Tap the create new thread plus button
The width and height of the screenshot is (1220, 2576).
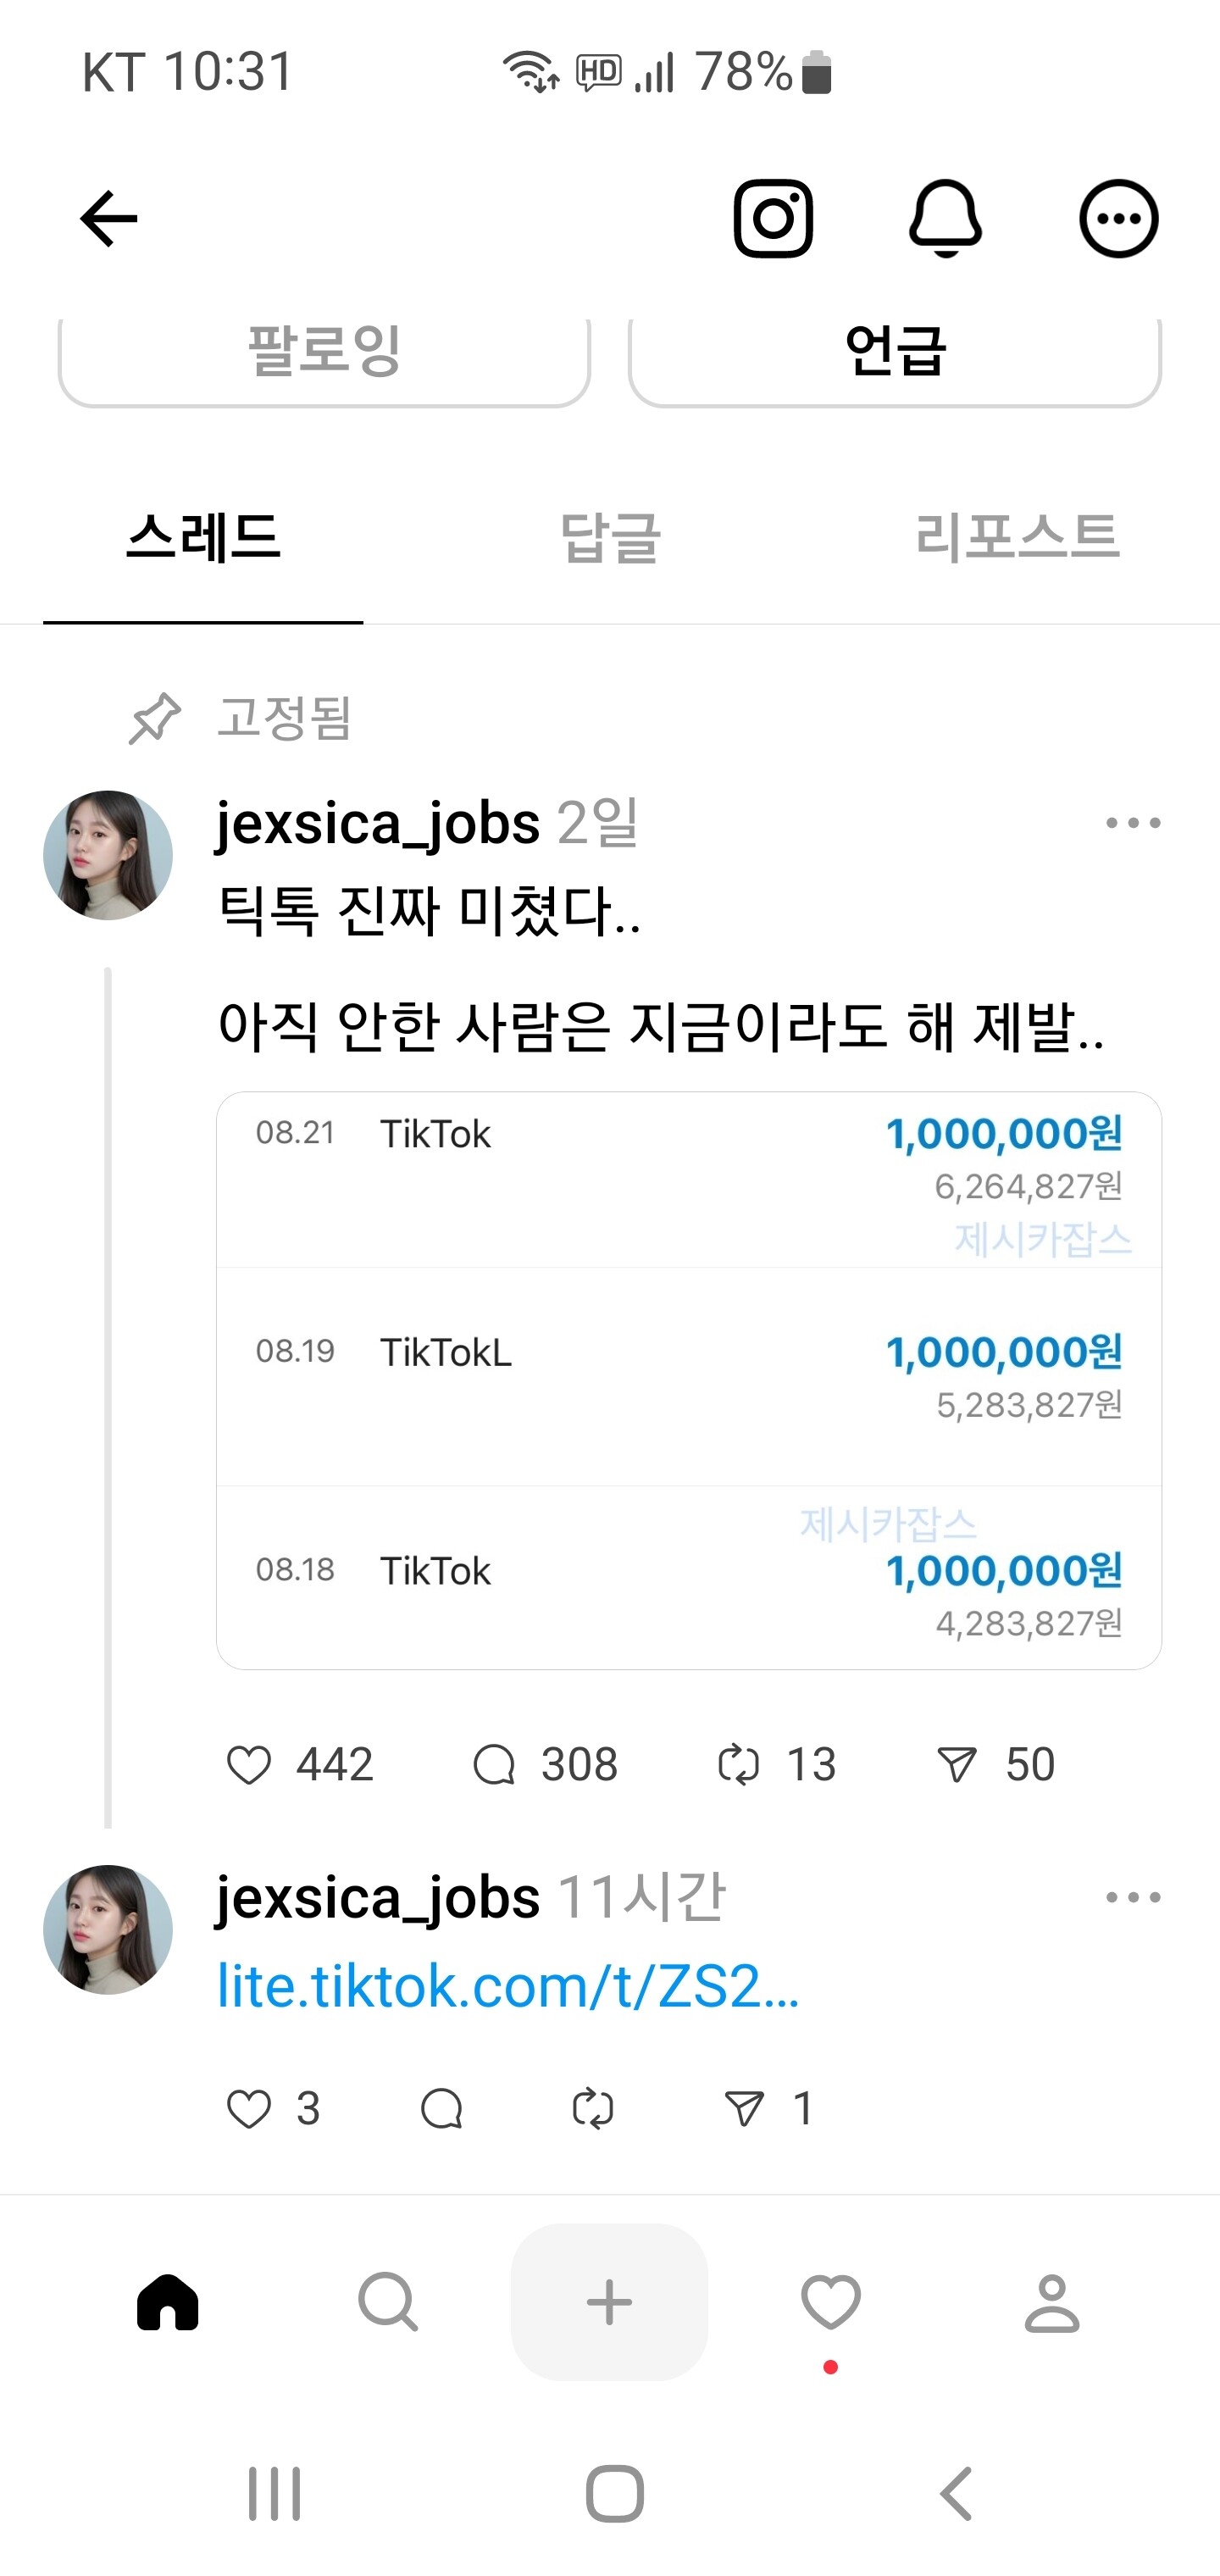tap(609, 2302)
